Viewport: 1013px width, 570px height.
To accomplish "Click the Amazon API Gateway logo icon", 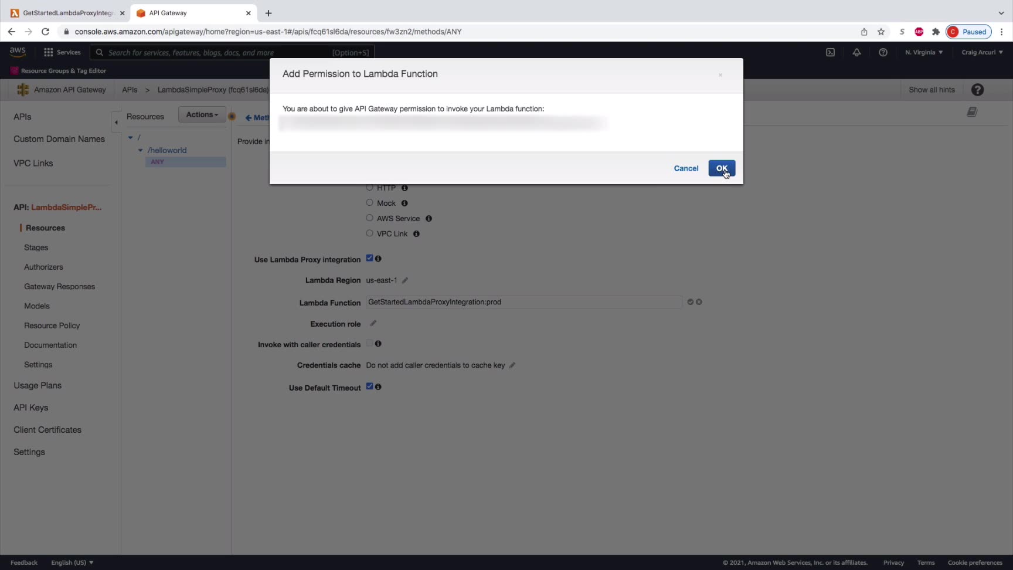I will click(23, 90).
